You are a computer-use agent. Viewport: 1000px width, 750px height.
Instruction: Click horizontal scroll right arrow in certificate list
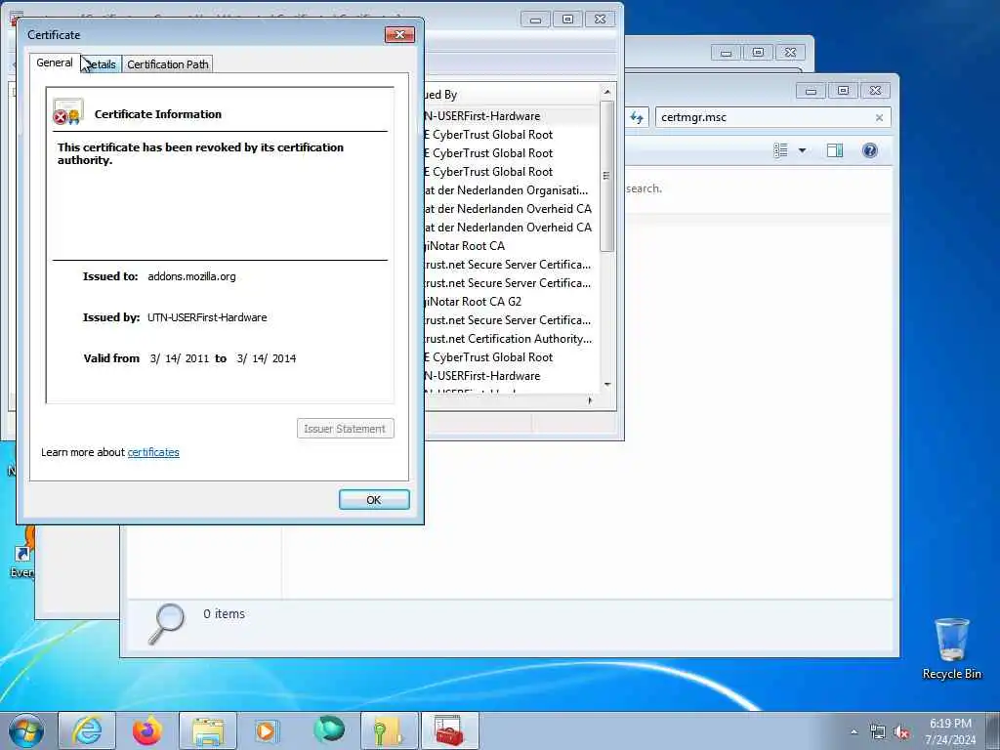(x=590, y=400)
